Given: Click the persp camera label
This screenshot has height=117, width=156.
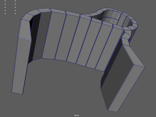Looking at the screenshot, I should pyautogui.click(x=77, y=115).
